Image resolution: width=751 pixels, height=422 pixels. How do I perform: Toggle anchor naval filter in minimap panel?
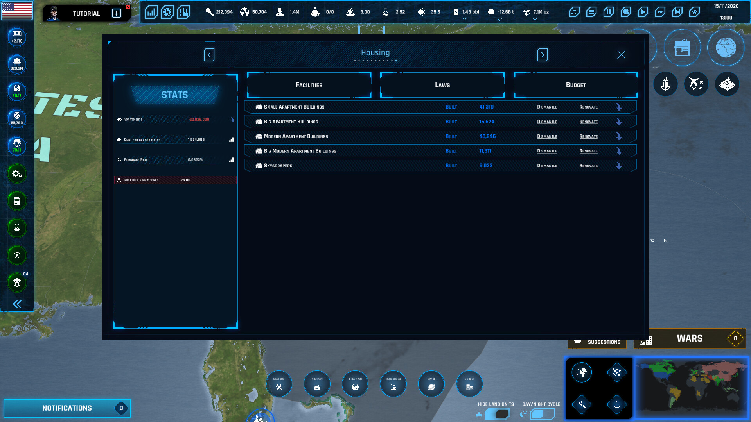[617, 404]
